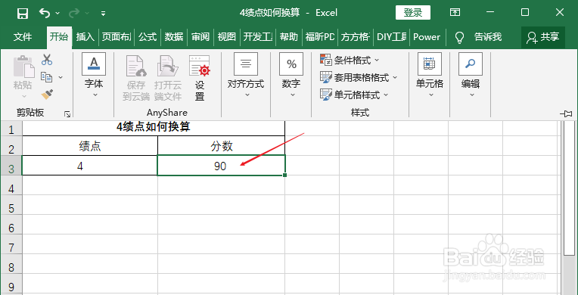
Task: Select the merged title cell 4绩点如何换算
Action: coord(154,128)
